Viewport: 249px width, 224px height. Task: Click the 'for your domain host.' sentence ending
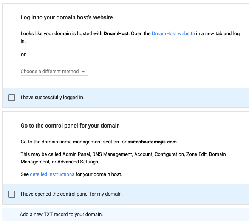tap(99, 174)
